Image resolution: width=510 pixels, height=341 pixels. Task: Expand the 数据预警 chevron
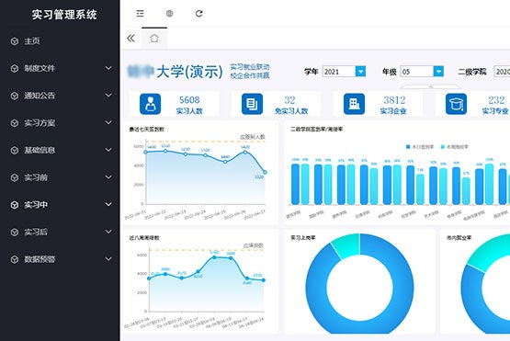108,258
